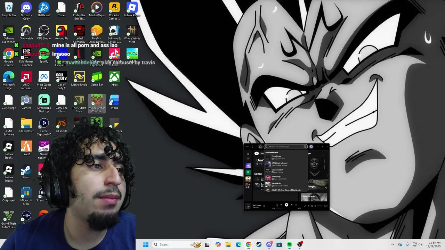Open the Lethal Company desktop icon
Image resolution: width=445 pixels, height=250 pixels.
(x=79, y=34)
